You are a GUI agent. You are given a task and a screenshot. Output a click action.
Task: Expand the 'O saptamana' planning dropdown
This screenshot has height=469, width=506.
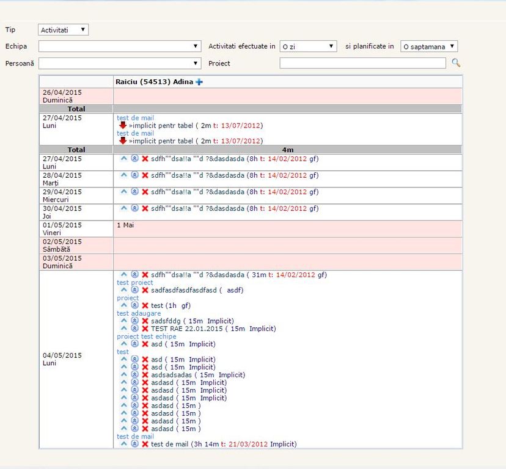pos(429,46)
